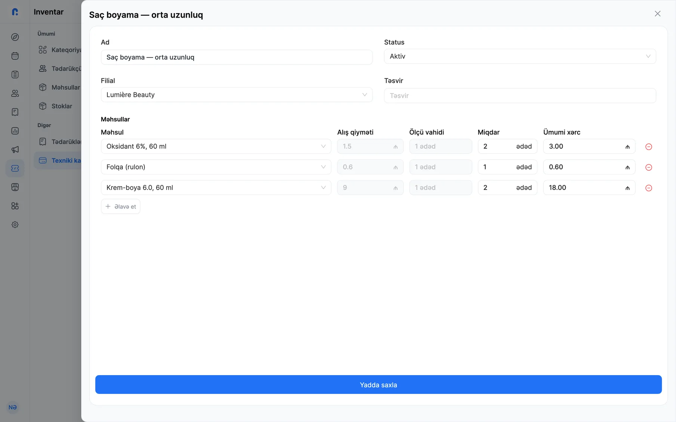Screen dimensions: 676x422
Task: Click the Ümumi xərc field showing 0.60
Action: (589, 167)
